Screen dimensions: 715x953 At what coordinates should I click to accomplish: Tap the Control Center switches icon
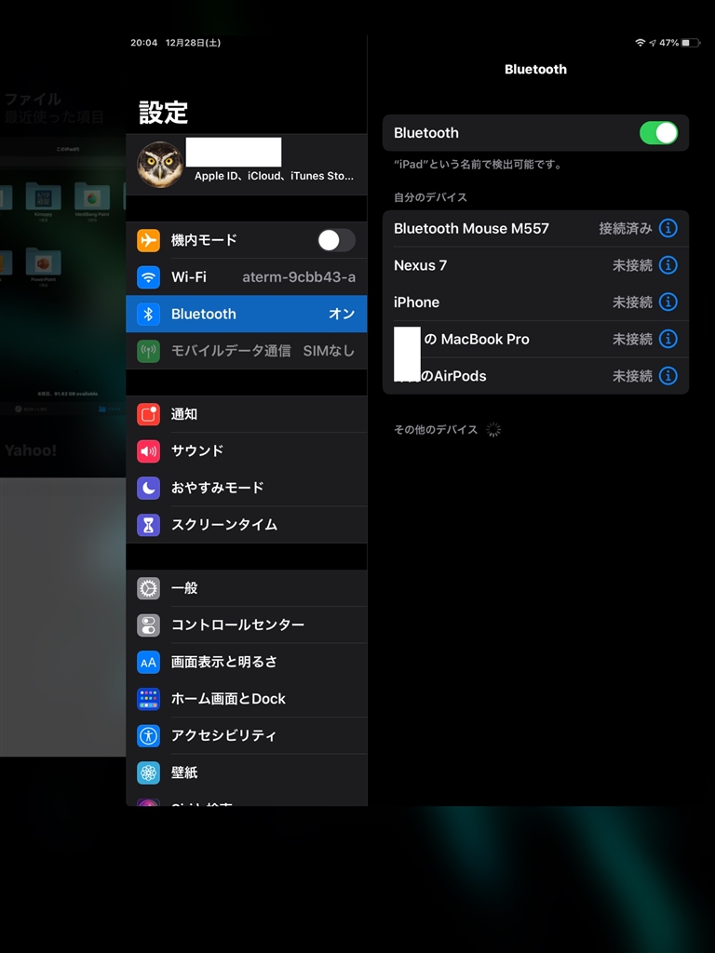148,625
